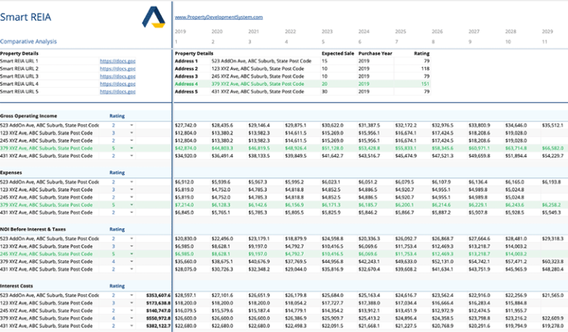568x332 pixels.
Task: Select the rating value 118
Action: click(425, 69)
